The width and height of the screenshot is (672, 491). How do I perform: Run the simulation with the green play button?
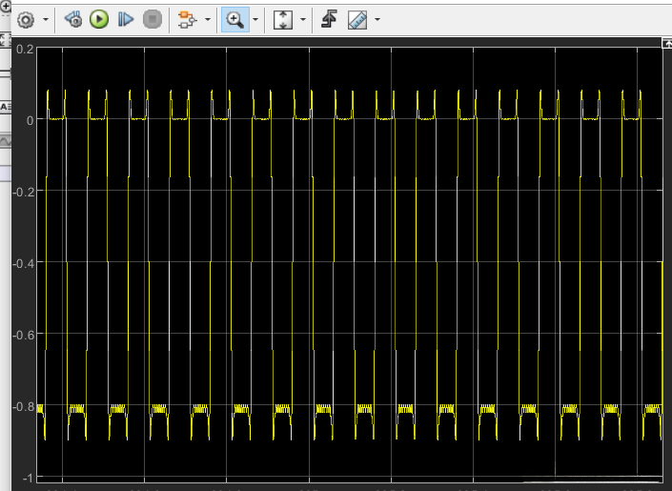pyautogui.click(x=99, y=19)
